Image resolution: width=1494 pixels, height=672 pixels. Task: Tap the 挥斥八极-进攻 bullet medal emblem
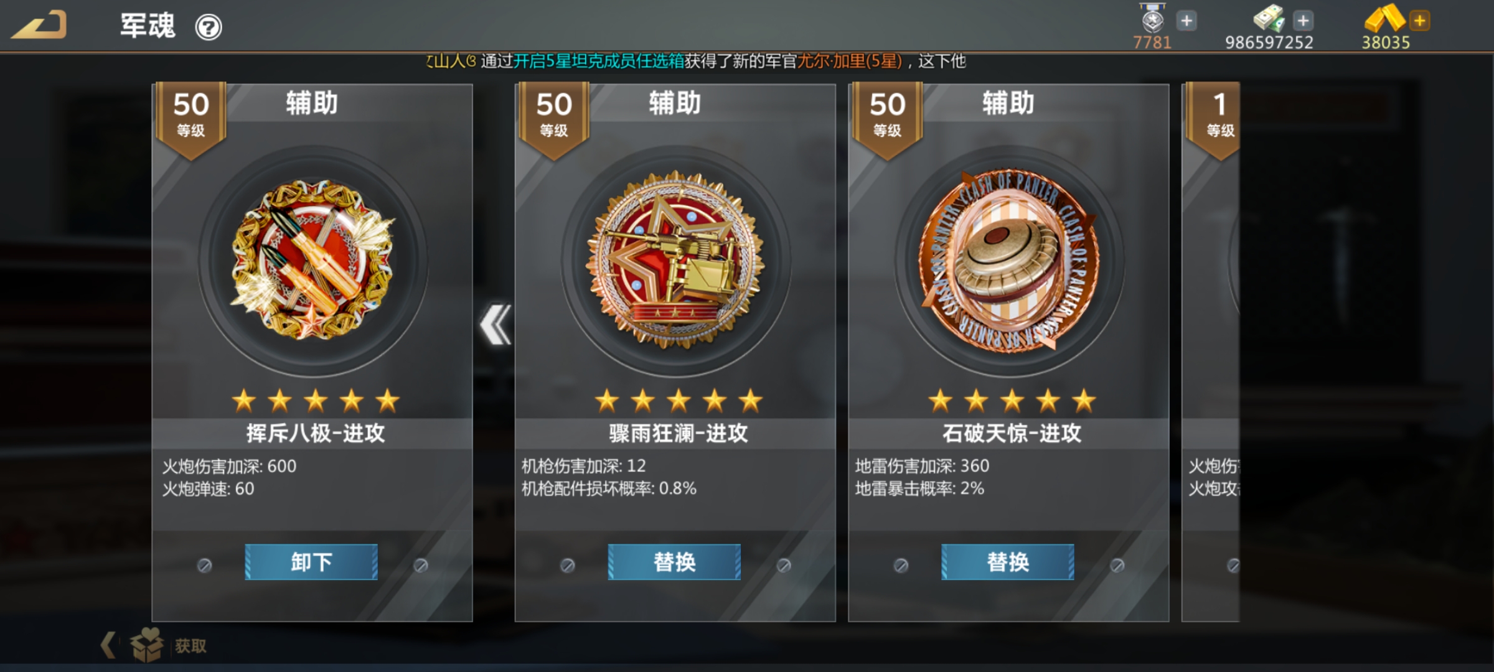click(x=313, y=260)
